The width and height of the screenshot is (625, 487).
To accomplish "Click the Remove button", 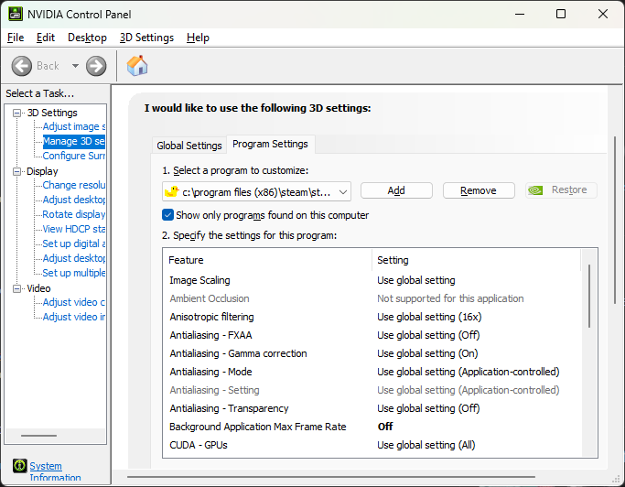I will coord(479,190).
